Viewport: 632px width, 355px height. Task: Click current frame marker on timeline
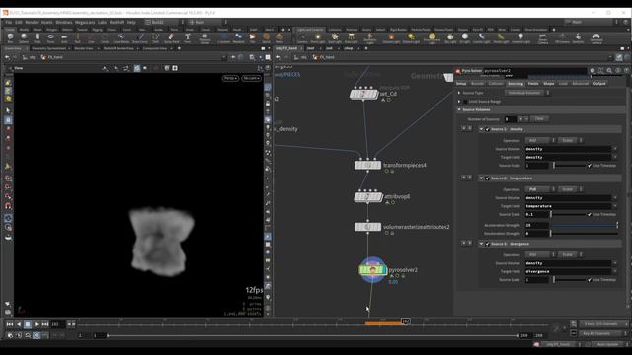click(406, 321)
